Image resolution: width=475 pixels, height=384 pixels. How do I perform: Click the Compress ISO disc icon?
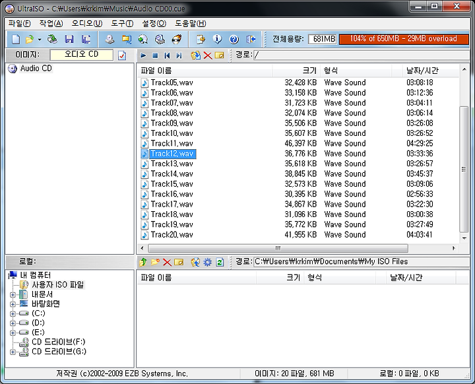click(143, 39)
